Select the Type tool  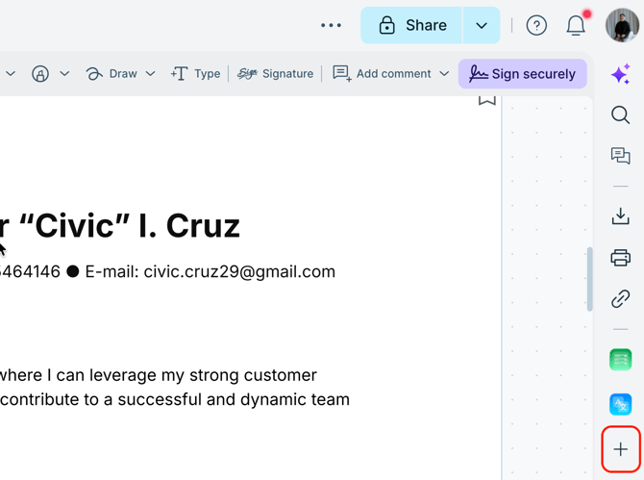pyautogui.click(x=195, y=74)
